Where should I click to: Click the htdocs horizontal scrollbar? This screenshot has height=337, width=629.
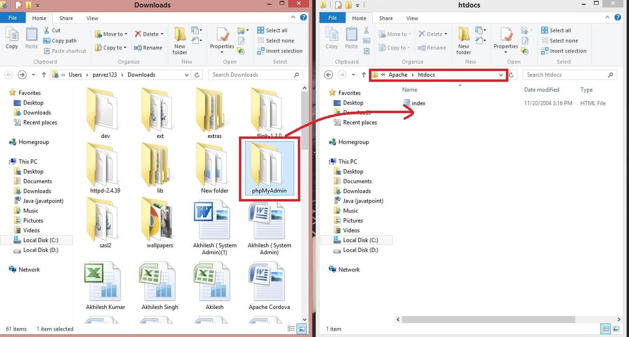[488, 319]
